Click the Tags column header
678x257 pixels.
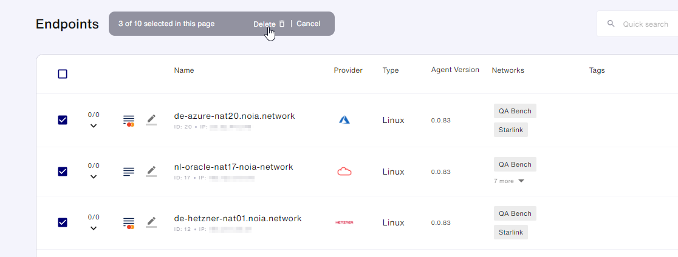597,70
